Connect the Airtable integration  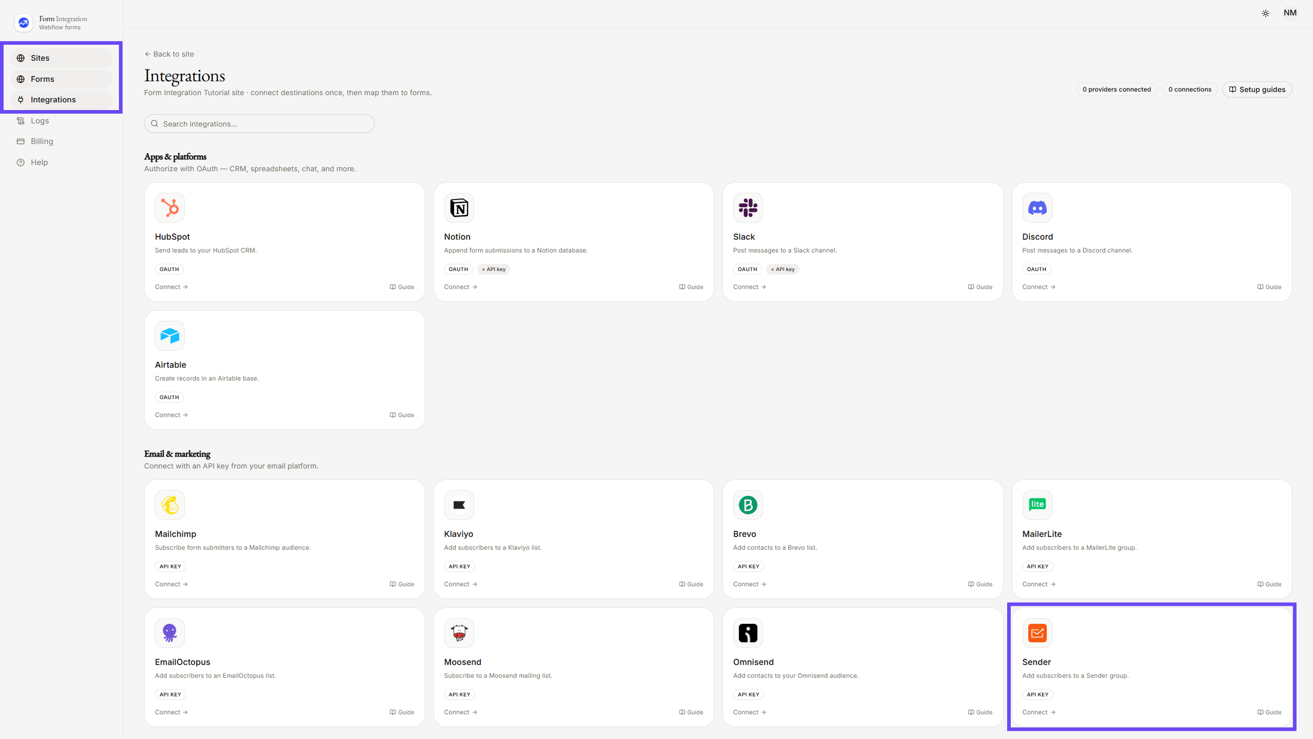coord(171,415)
